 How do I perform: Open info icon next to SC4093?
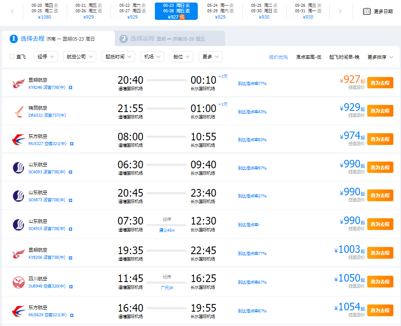pyautogui.click(x=70, y=172)
